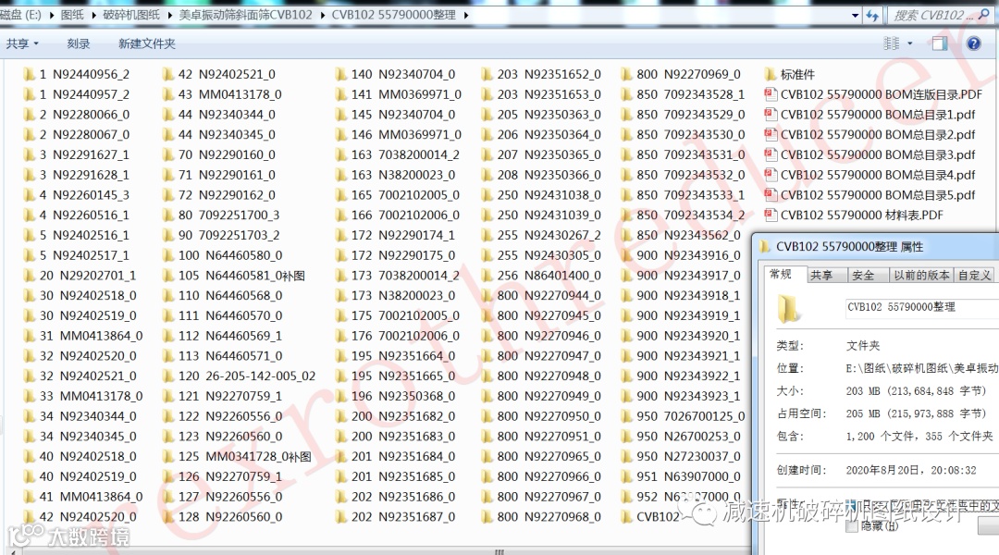Click PDF icon of 材料表.PDF
999x555 pixels.
click(x=771, y=215)
